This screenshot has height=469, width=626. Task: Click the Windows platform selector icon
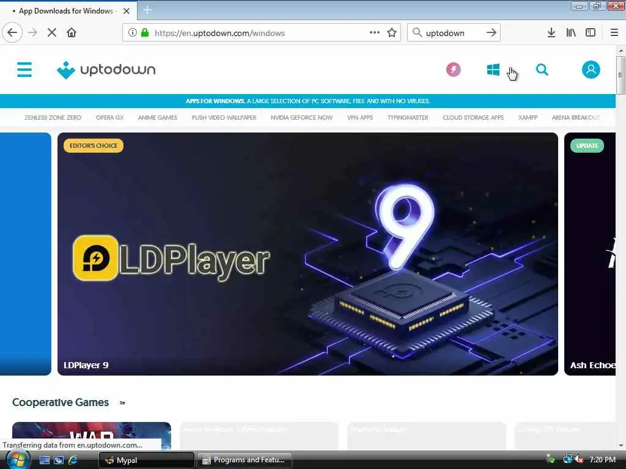point(493,70)
